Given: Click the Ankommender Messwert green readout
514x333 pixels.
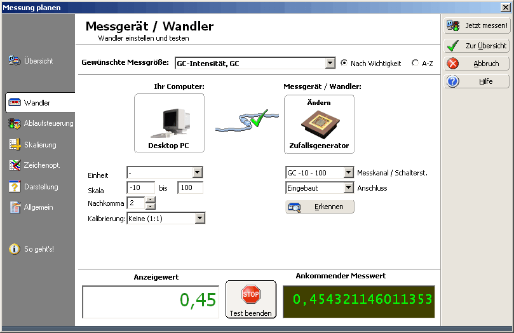Looking at the screenshot, I should pos(359,301).
